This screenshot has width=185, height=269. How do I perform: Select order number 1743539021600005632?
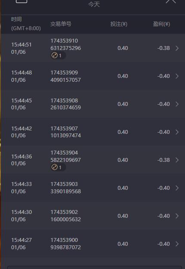point(65,216)
